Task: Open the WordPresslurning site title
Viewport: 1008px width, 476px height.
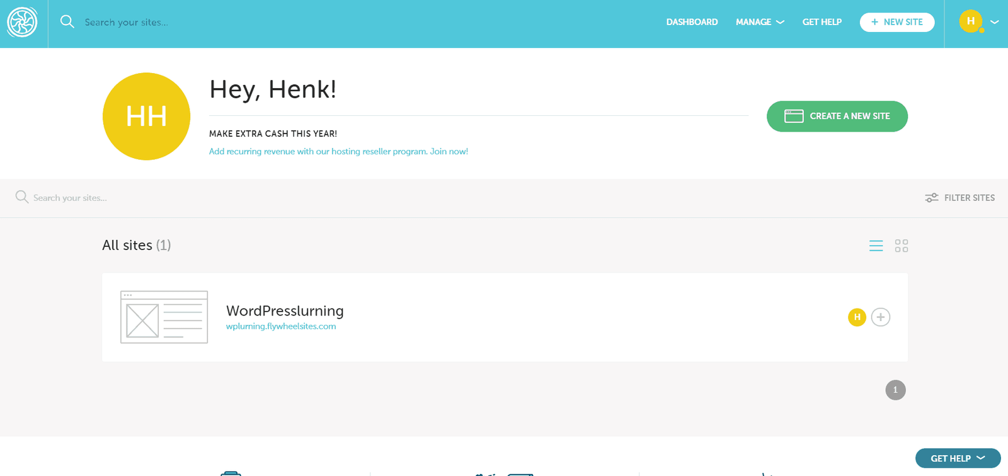Action: click(x=285, y=311)
